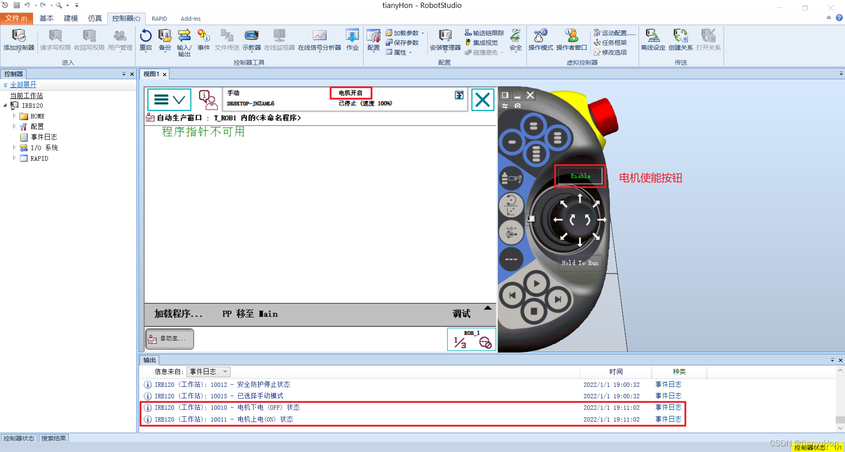Switch to 仿真 (Simulation) ribbon tab
This screenshot has height=452, width=845.
click(95, 18)
